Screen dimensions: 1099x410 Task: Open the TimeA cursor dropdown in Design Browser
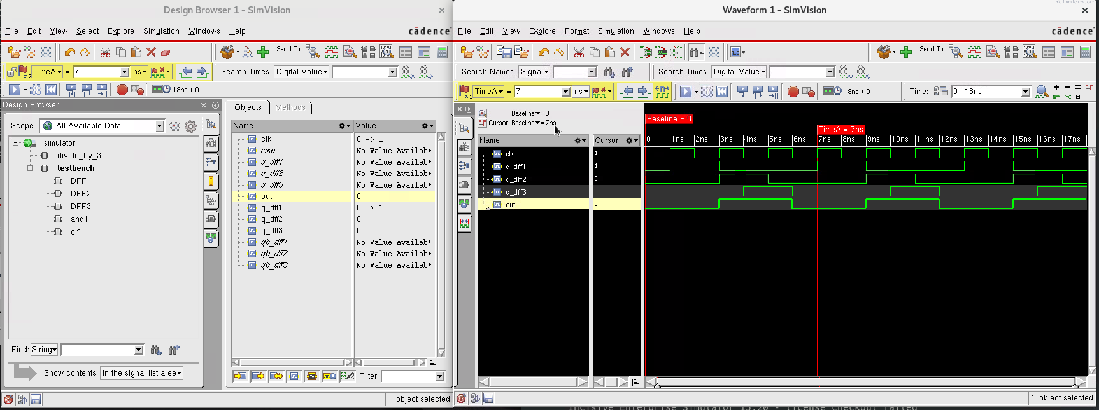coord(47,72)
